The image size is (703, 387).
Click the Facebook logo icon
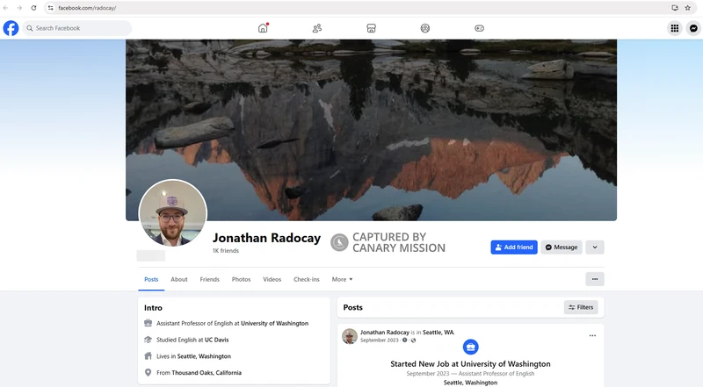[11, 28]
